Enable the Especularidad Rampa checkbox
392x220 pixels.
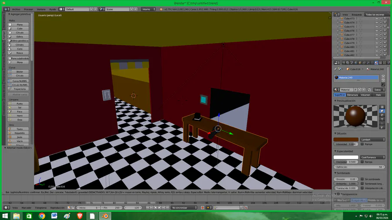point(362,162)
